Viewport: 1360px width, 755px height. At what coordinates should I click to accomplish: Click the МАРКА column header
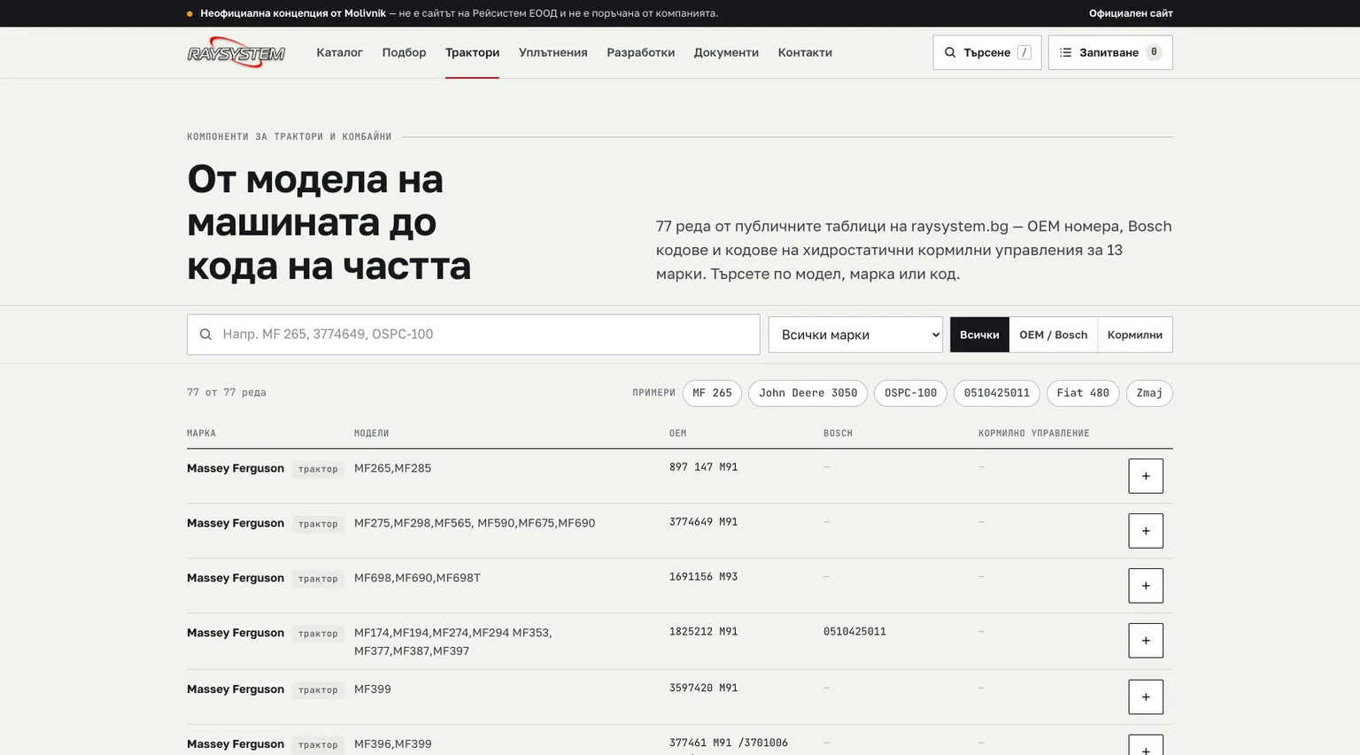tap(201, 434)
